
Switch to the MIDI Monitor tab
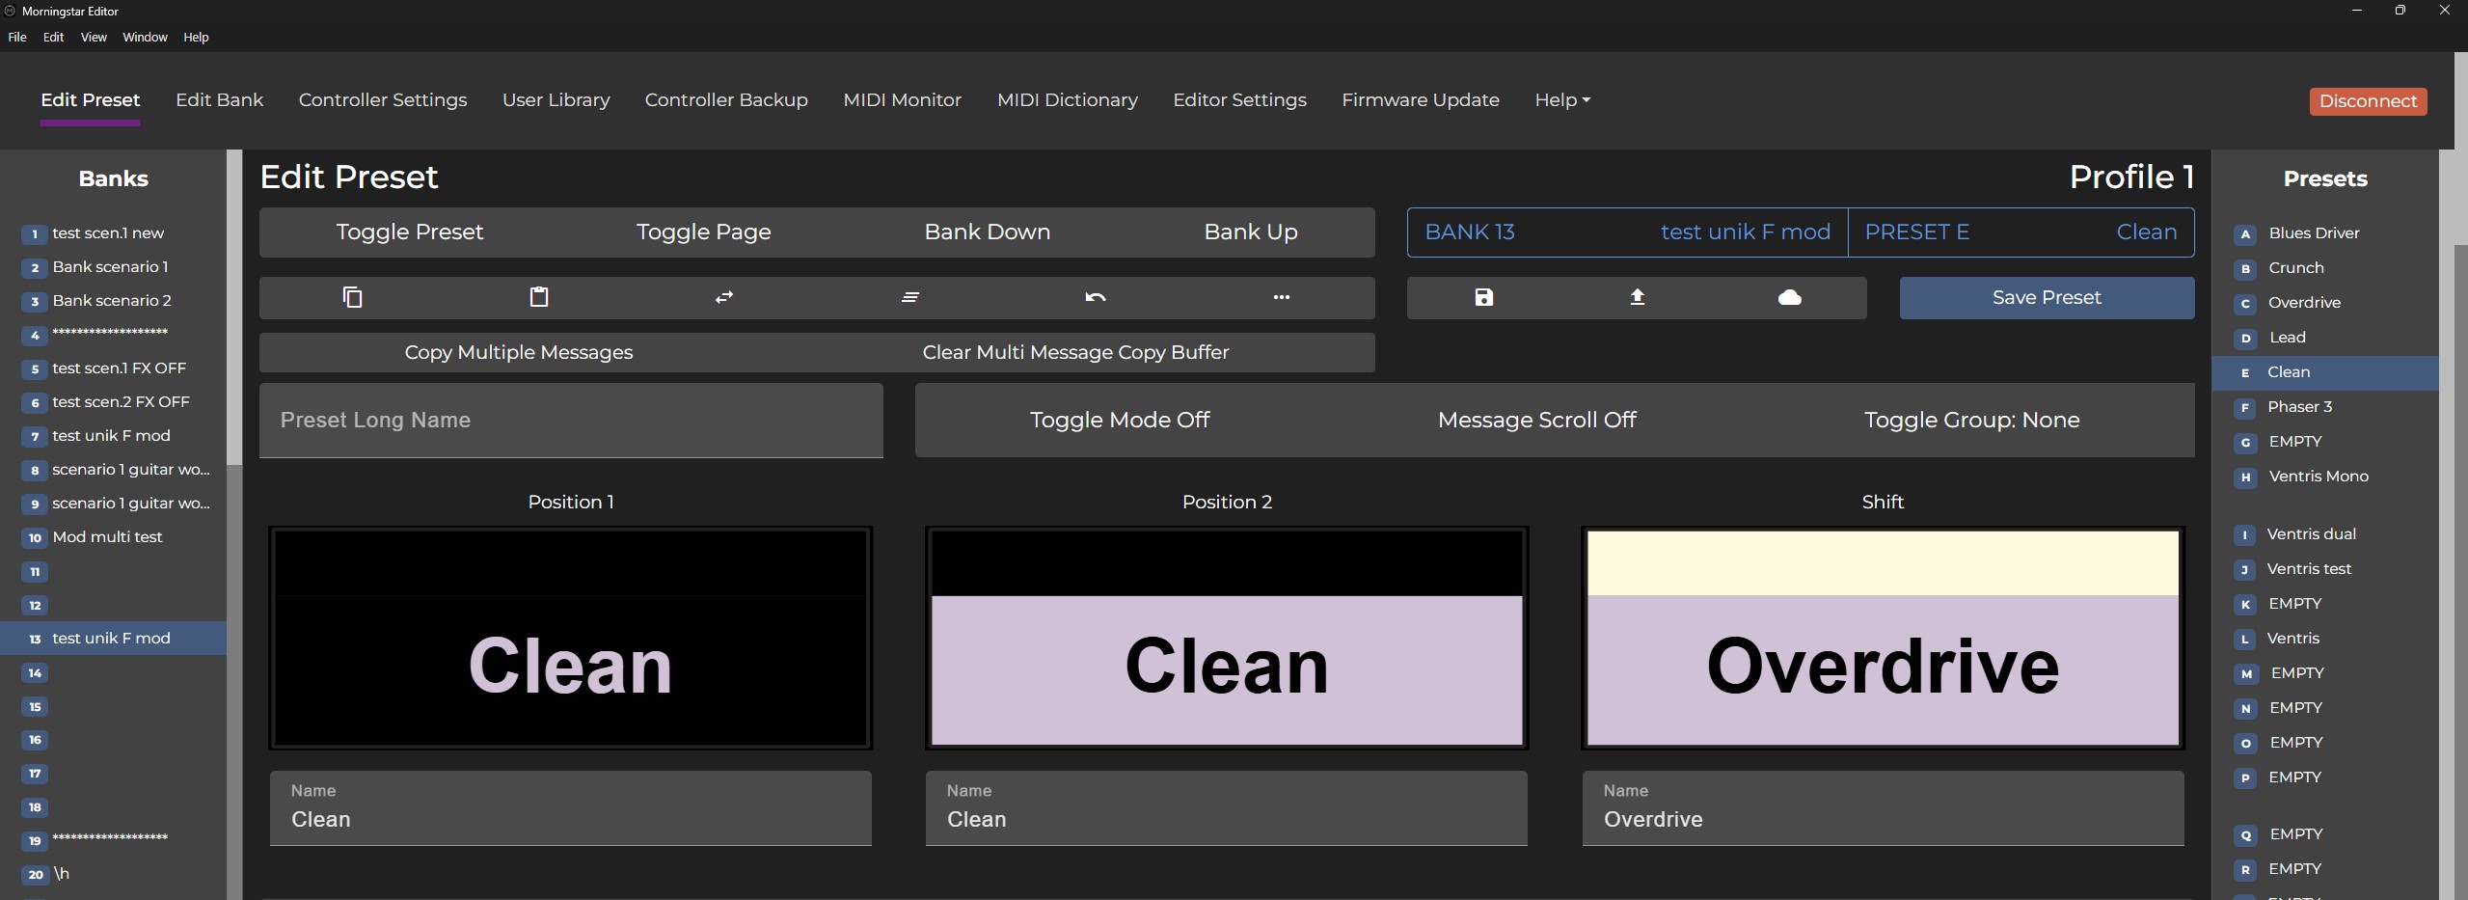pyautogui.click(x=902, y=100)
